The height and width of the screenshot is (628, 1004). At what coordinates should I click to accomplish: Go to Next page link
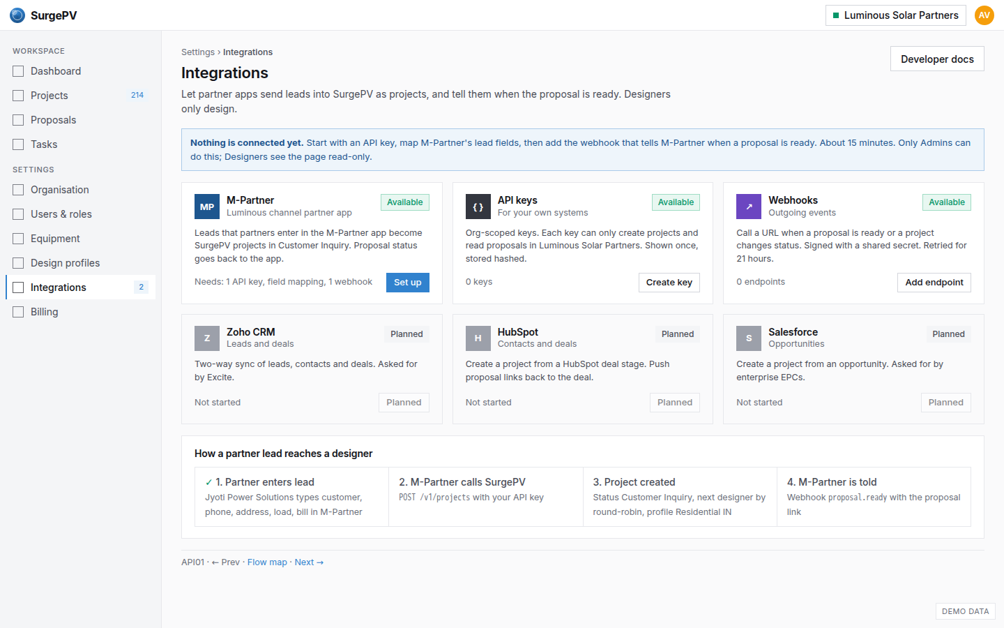coord(309,562)
